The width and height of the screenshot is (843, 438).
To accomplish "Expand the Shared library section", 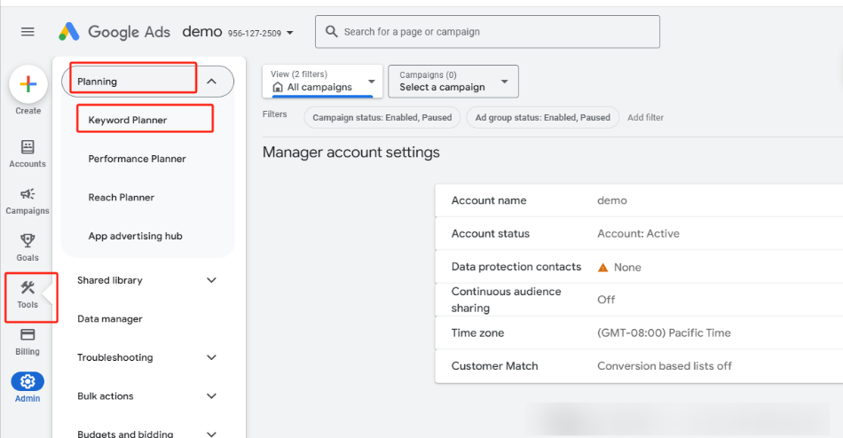I will tap(211, 280).
